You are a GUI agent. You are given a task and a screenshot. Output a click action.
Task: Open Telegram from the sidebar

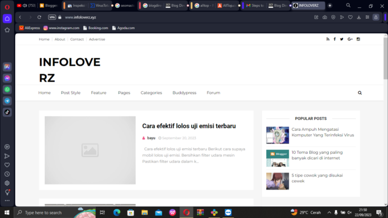pos(7,101)
